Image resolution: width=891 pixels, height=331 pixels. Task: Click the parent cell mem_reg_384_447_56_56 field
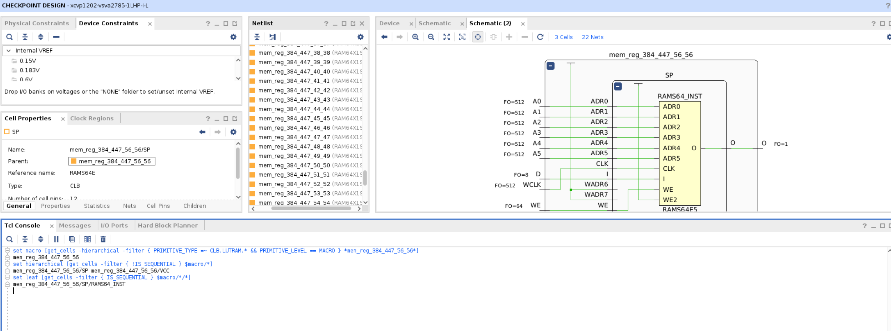(112, 161)
